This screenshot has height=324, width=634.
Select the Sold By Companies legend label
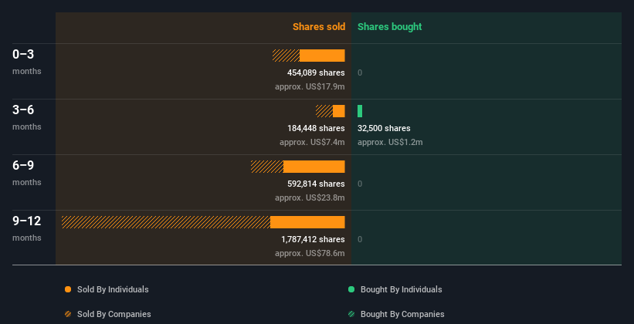[x=114, y=314]
